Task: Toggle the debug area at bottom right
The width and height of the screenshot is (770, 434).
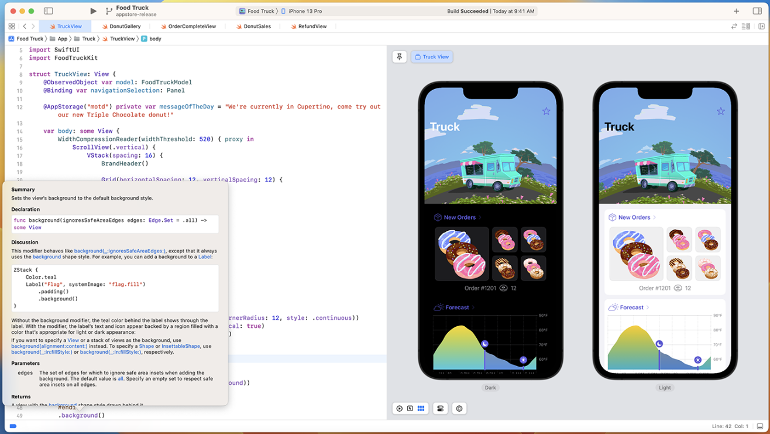Action: [760, 426]
